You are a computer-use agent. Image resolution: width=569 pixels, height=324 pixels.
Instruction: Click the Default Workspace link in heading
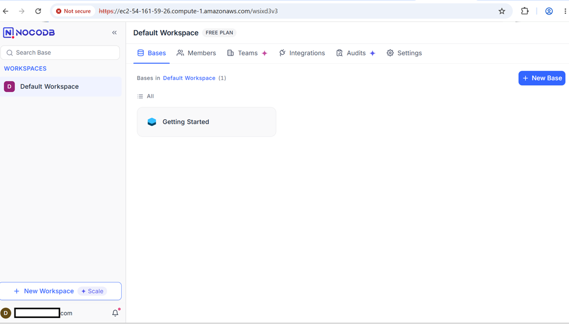point(189,78)
